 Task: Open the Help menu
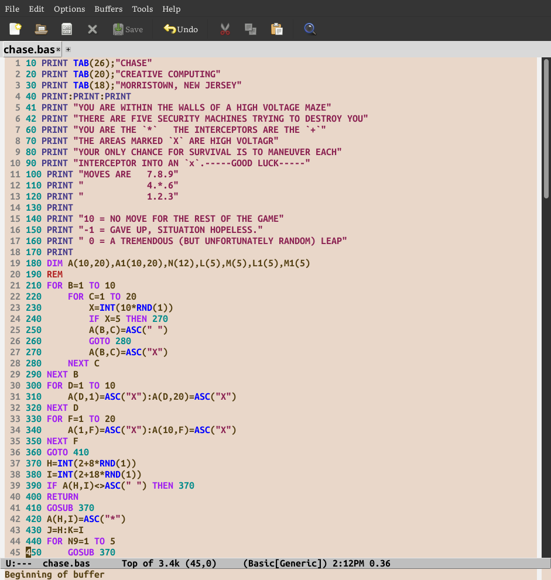(172, 9)
